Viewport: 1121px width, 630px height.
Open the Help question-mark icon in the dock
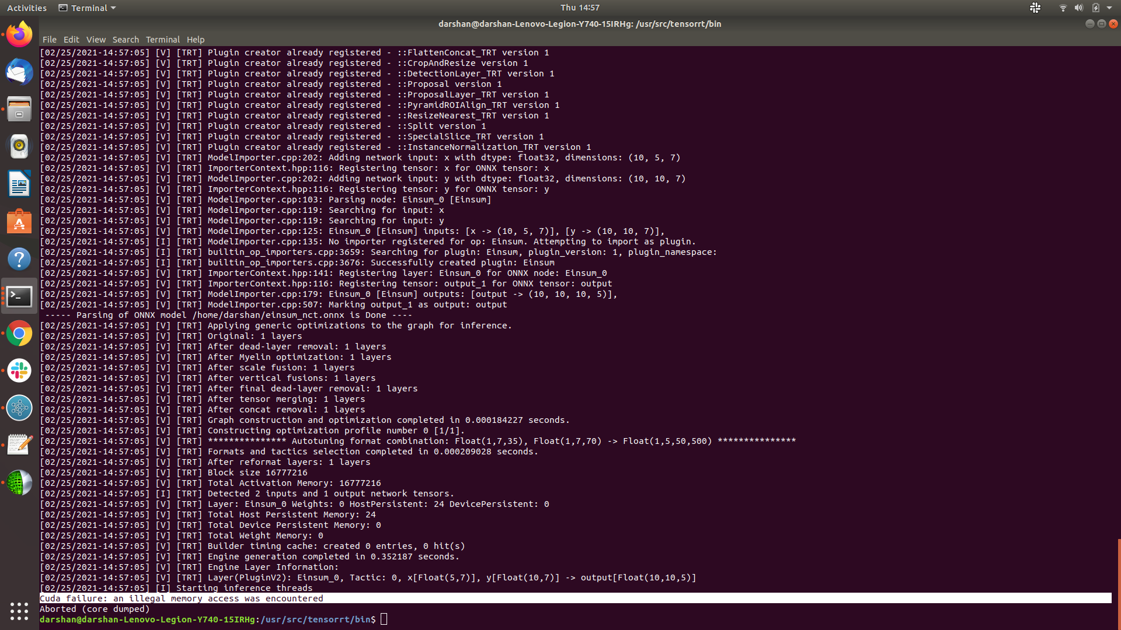coord(19,258)
